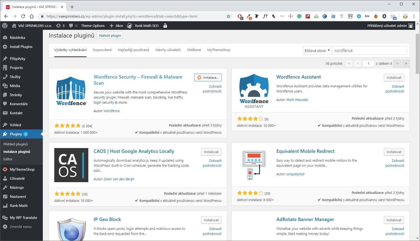Image resolution: width=420 pixels, height=241 pixels.
Task: Click the current page number field
Action: [x=368, y=64]
